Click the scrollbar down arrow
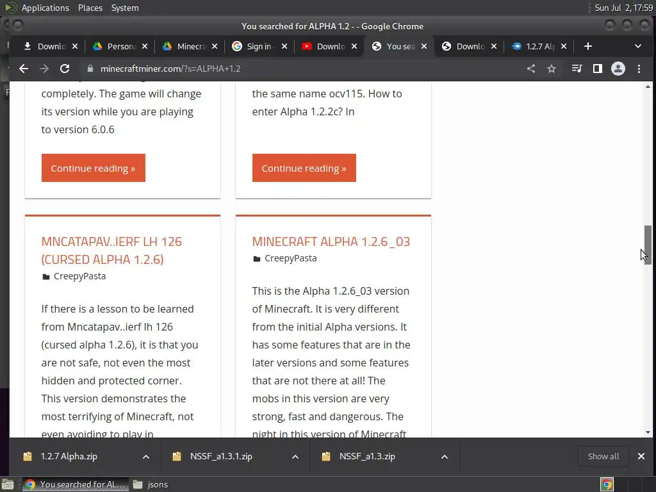The image size is (656, 492). (x=648, y=432)
